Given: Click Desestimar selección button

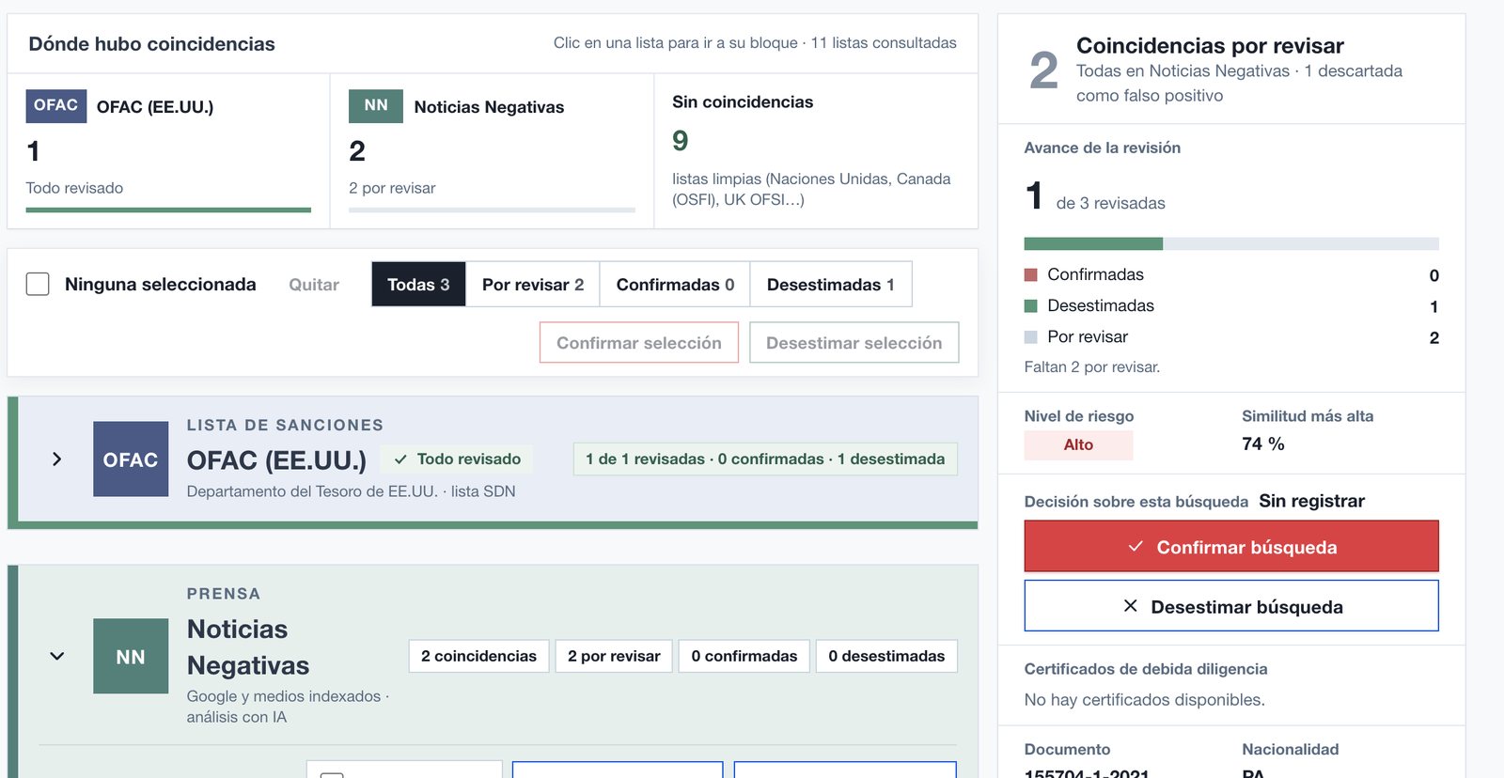Looking at the screenshot, I should [x=854, y=342].
